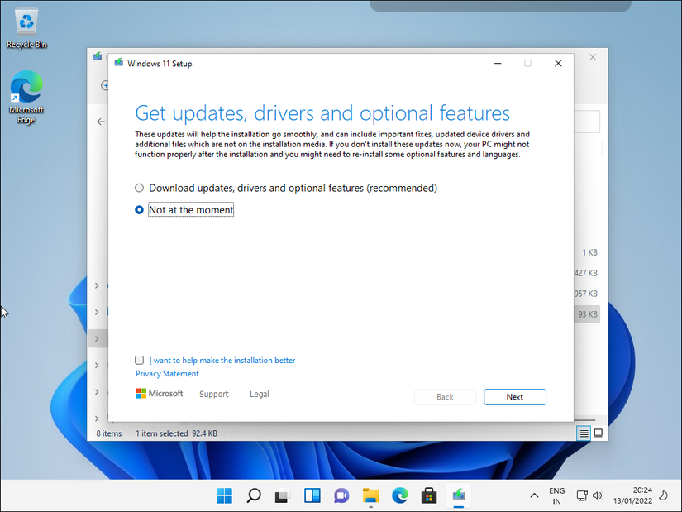
Task: Select the Not at the moment option
Action: point(139,209)
